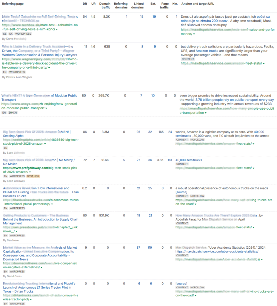
Task: Sort by the Ext. column header
Action: [153, 4]
